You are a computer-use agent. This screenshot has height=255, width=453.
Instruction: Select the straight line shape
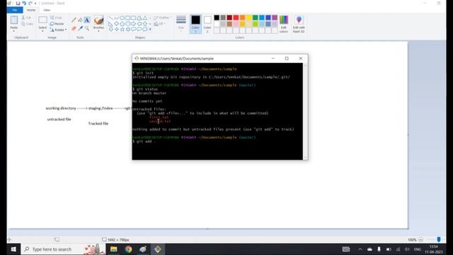[110, 18]
